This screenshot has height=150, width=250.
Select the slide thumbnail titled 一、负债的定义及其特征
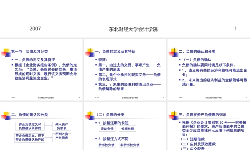(125, 69)
